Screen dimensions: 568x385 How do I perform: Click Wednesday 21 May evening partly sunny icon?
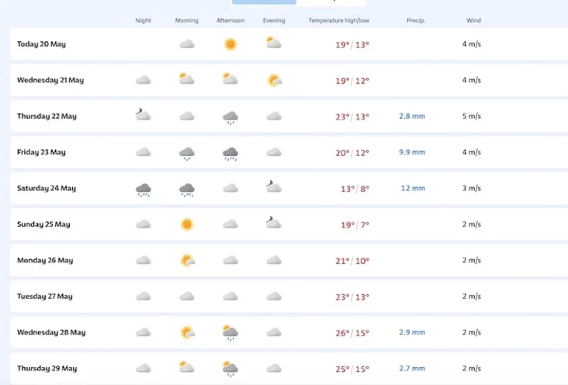pos(274,80)
